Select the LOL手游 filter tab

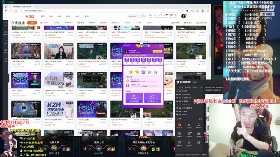click(127, 23)
